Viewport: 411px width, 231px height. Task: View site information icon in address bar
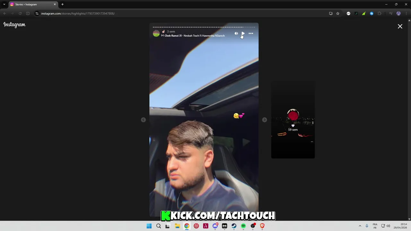click(x=37, y=13)
